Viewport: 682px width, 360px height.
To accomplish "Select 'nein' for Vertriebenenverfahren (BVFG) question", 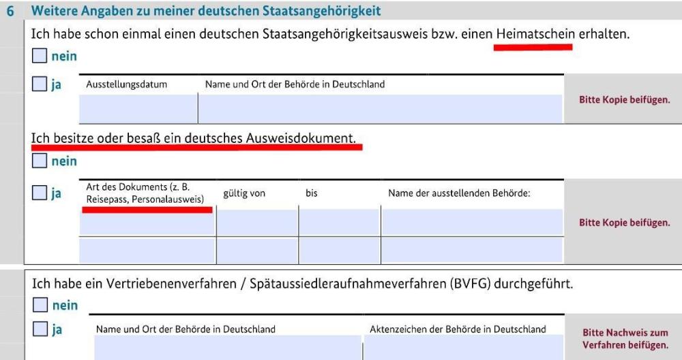I will pos(40,305).
